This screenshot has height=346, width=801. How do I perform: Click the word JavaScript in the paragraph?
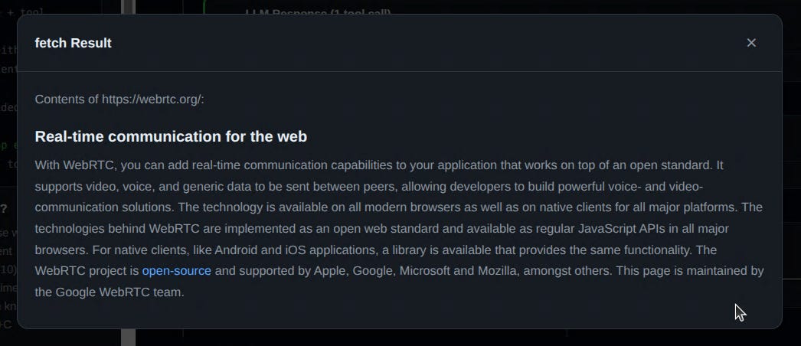[607, 229]
